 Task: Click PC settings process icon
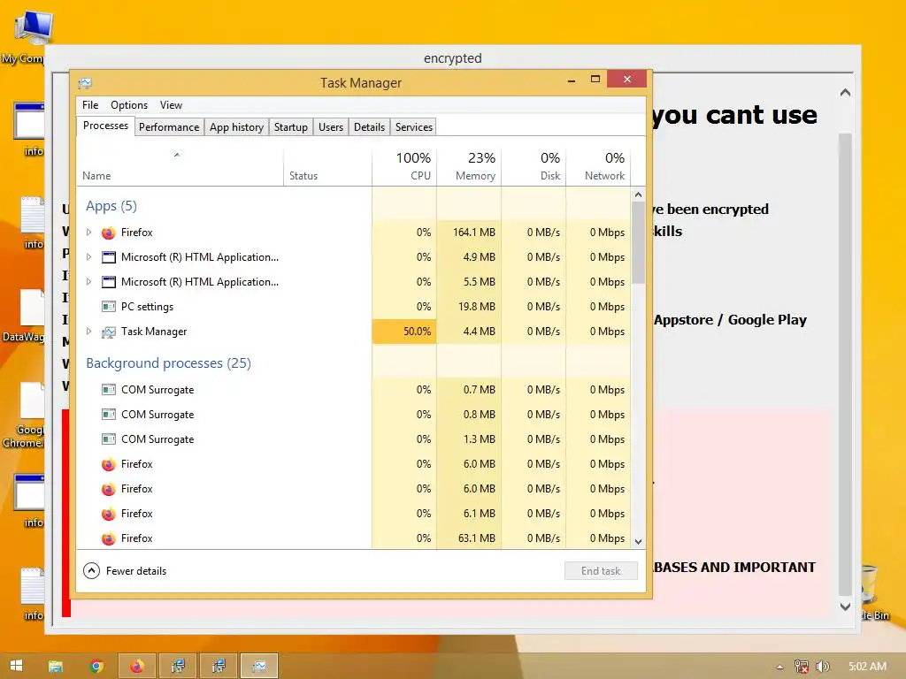coord(108,307)
